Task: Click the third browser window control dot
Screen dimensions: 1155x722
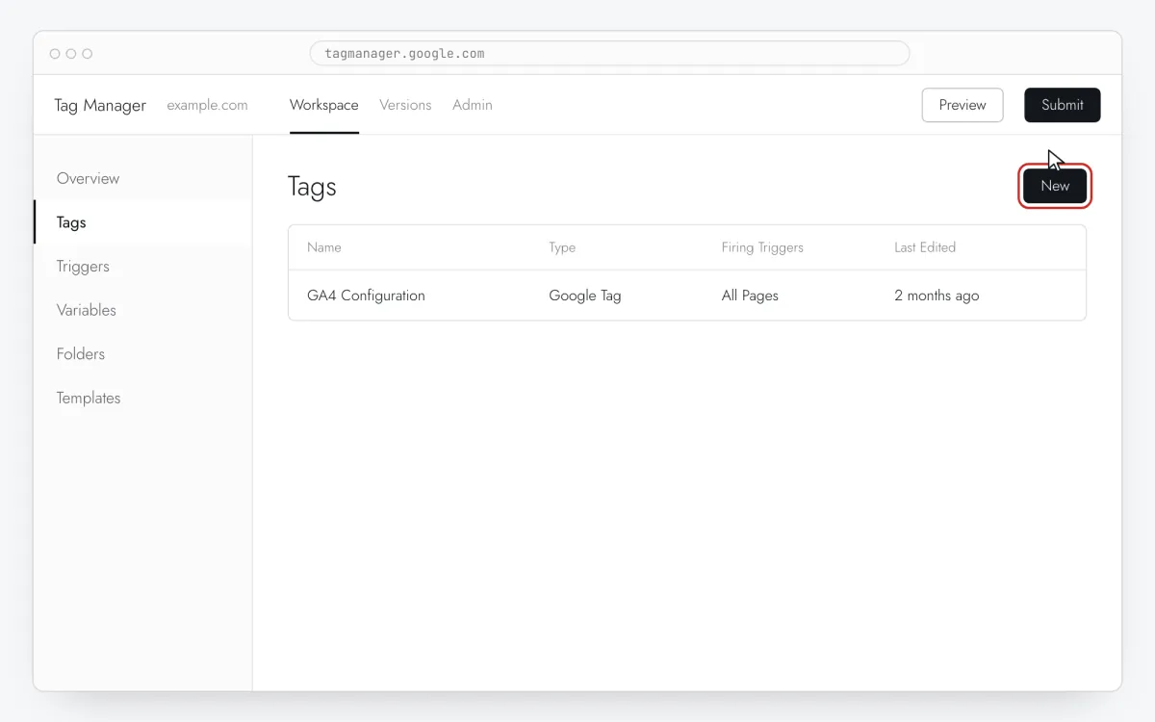Action: tap(88, 54)
